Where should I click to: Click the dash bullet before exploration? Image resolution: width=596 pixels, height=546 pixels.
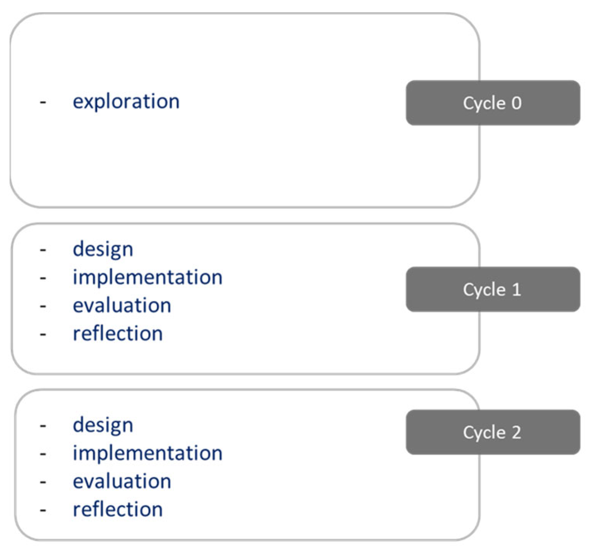point(43,102)
